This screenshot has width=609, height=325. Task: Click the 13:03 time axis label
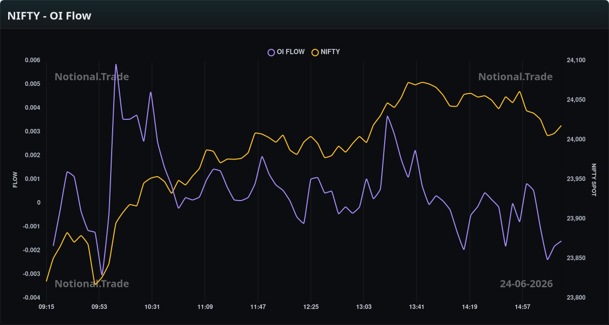click(x=363, y=307)
